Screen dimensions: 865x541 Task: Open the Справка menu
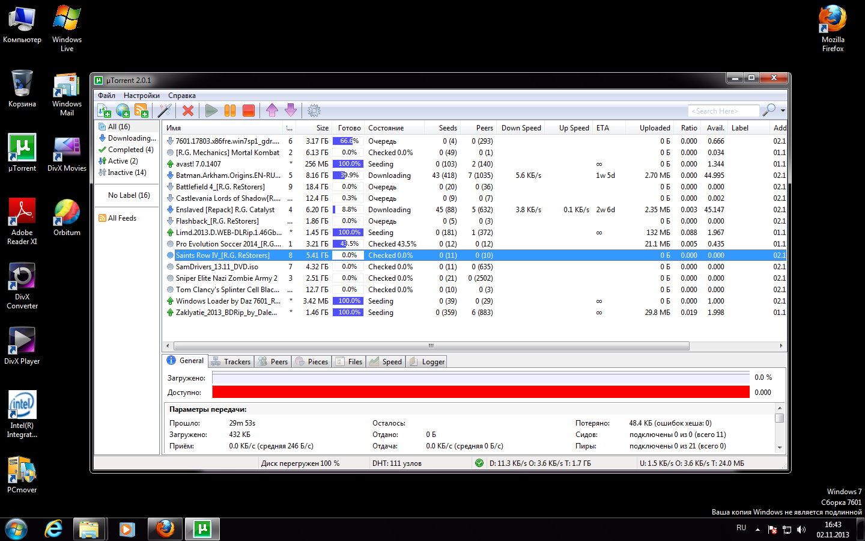[x=182, y=96]
